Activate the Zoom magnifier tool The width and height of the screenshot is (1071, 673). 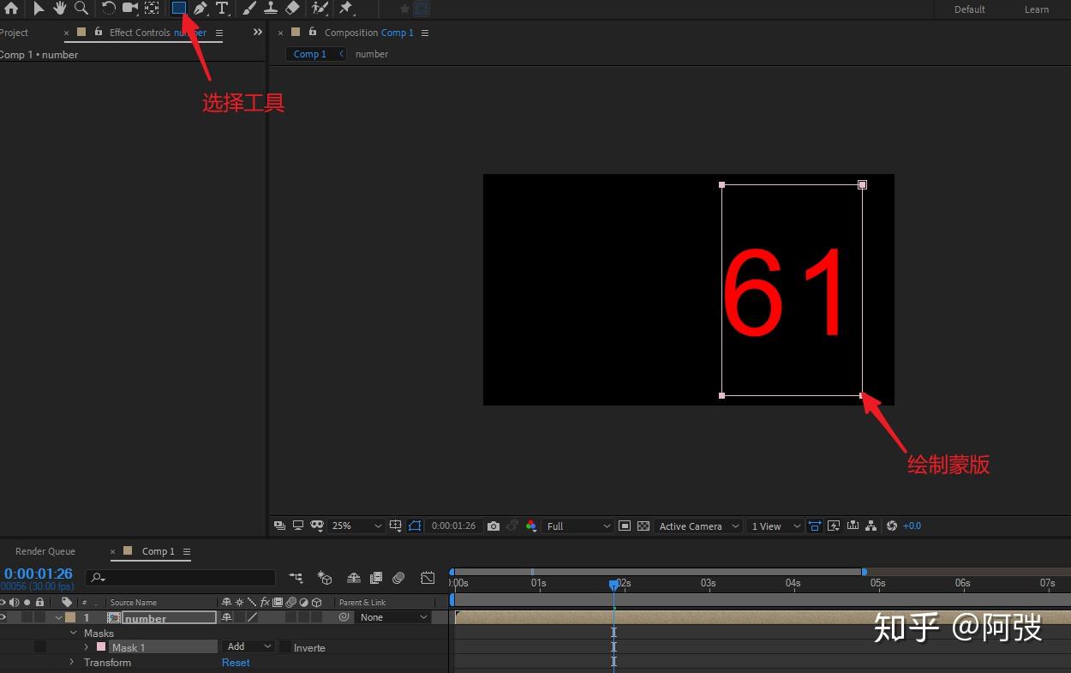point(81,9)
